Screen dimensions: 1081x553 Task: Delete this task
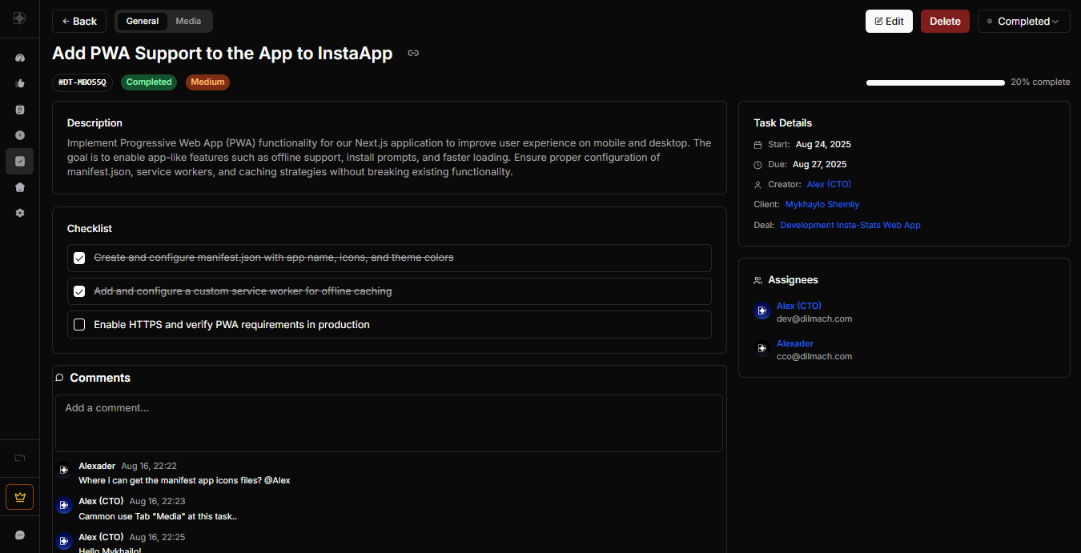coord(945,22)
